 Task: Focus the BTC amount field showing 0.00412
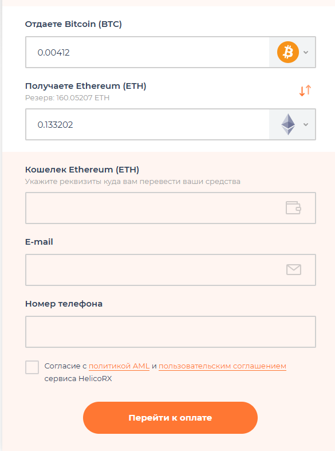147,52
